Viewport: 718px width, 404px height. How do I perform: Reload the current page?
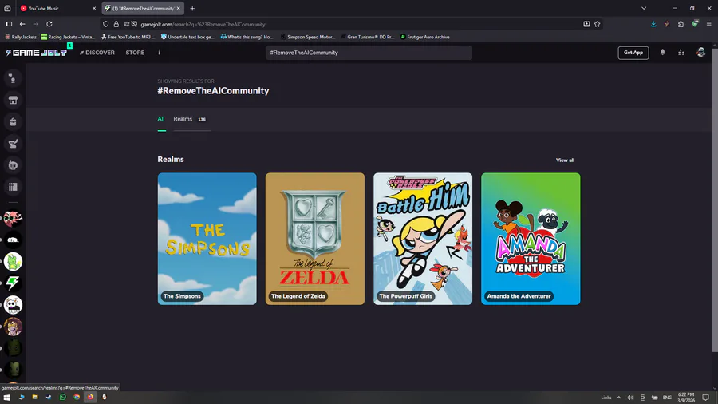pyautogui.click(x=49, y=24)
